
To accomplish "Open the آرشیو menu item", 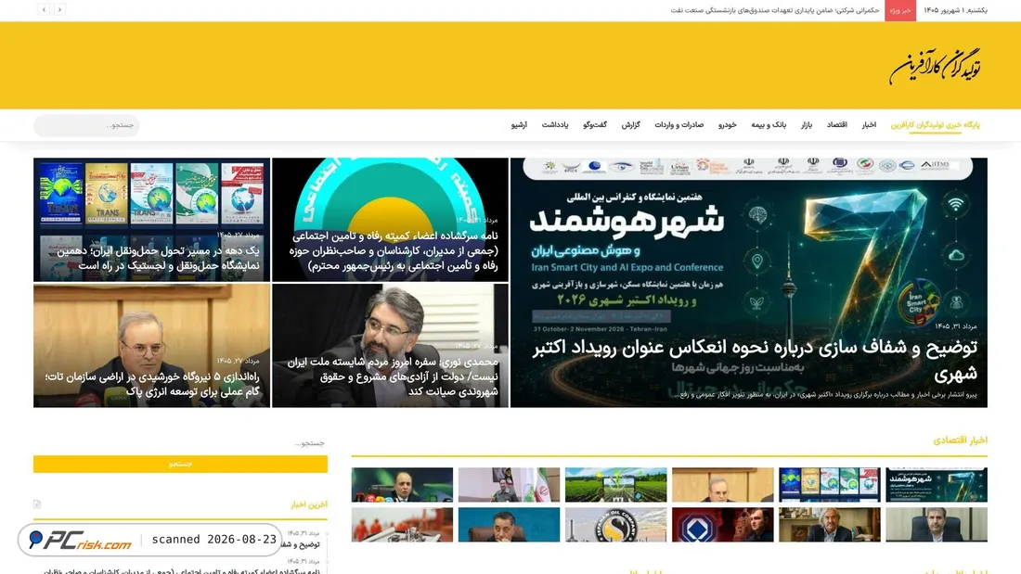I will tap(519, 125).
